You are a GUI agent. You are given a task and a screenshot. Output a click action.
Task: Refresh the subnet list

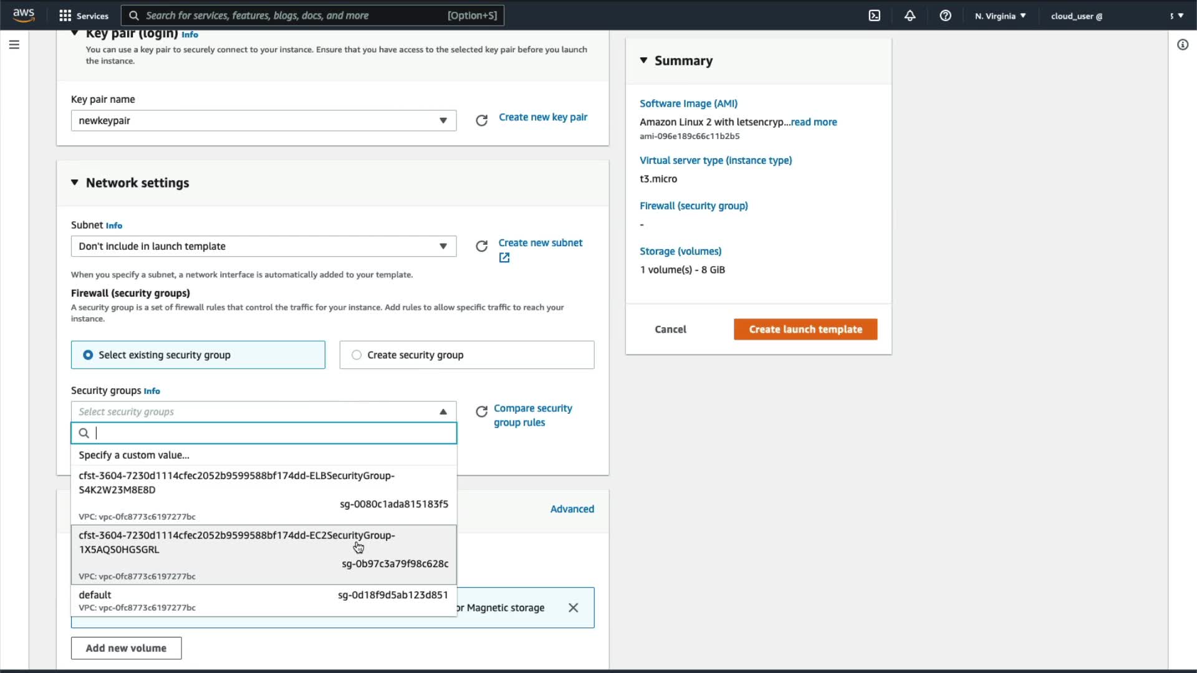481,246
